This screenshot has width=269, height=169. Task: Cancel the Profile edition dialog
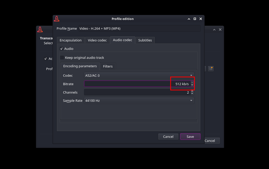point(168,137)
